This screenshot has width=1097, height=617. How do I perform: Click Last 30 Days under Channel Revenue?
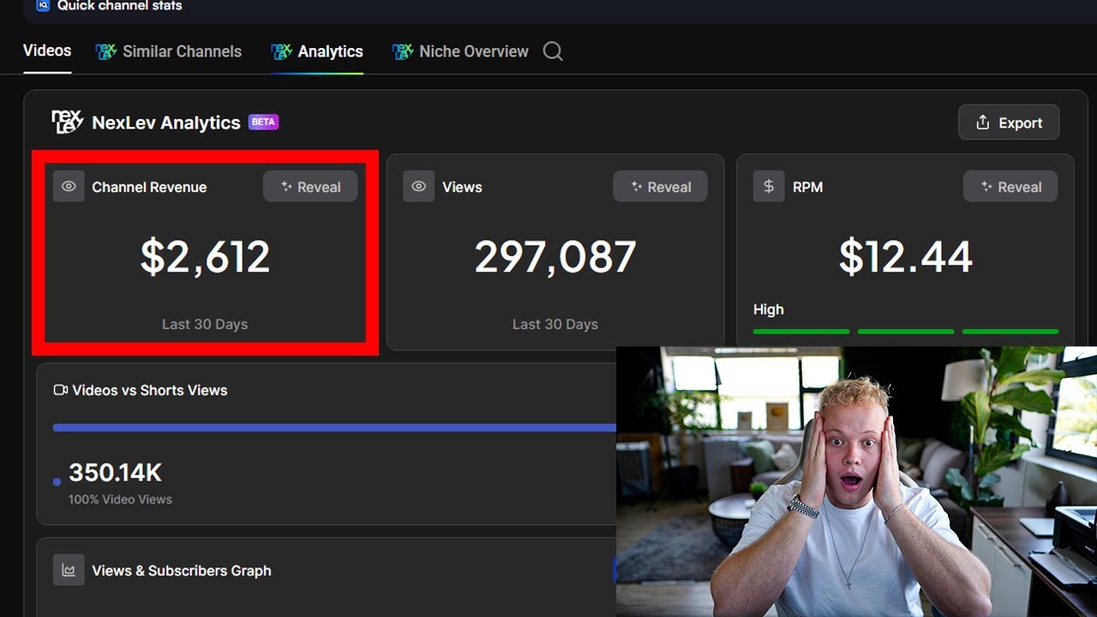coord(205,324)
